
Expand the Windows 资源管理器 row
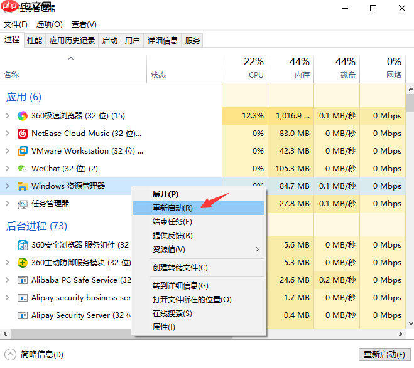pos(8,186)
